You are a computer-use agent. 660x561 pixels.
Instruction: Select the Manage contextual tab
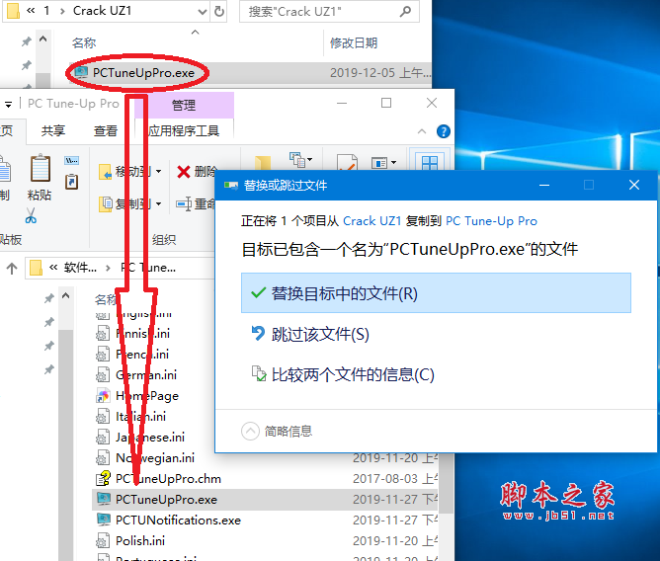184,105
